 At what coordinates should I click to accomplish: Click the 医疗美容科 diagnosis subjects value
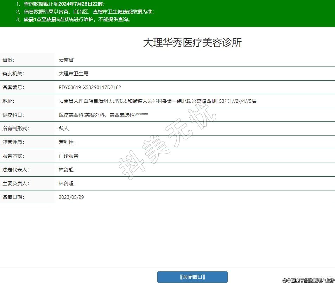point(103,115)
